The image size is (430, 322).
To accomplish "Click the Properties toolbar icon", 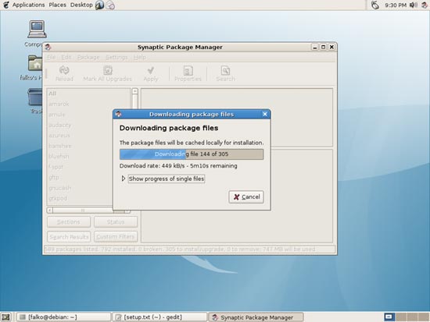I will click(x=188, y=71).
